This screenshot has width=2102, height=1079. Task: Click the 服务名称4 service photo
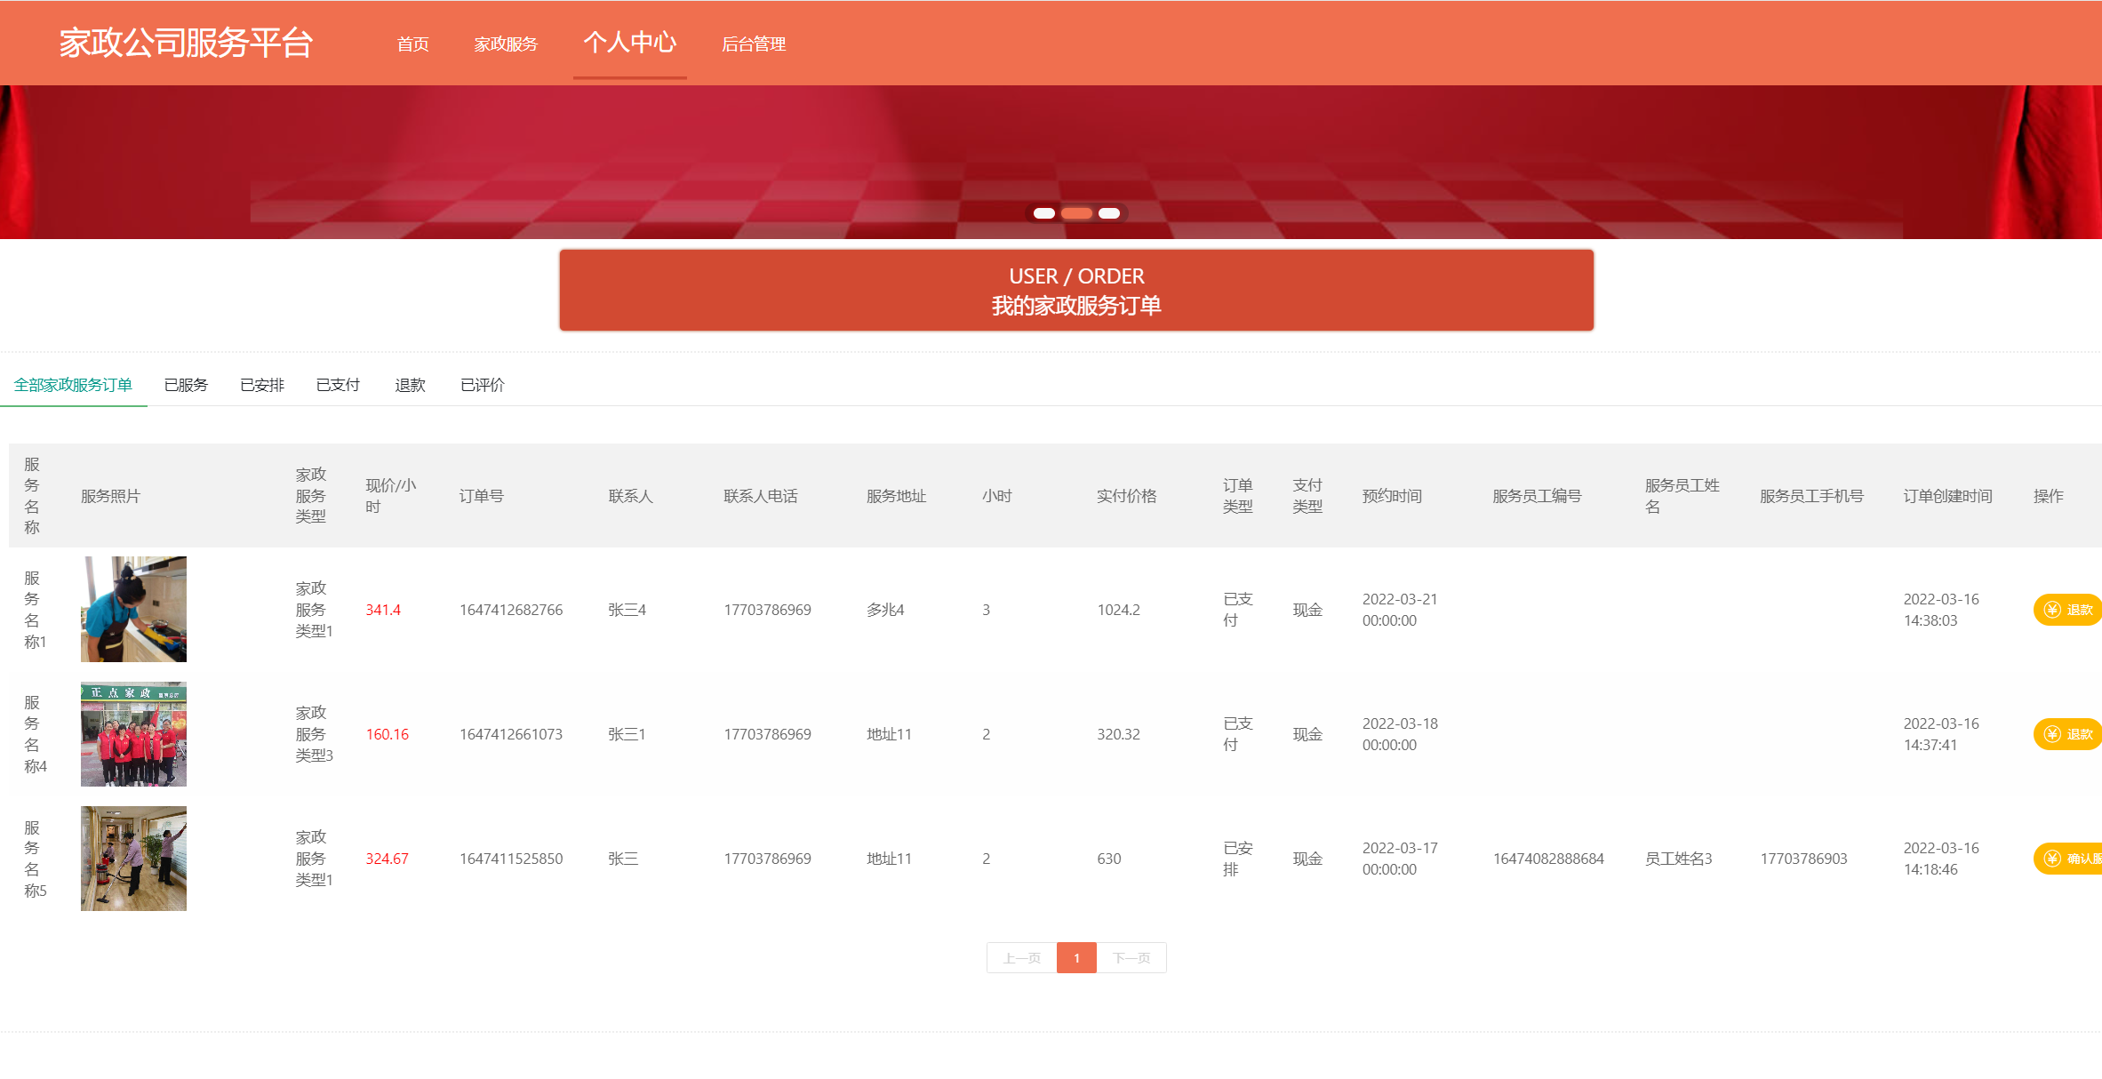[x=132, y=733]
